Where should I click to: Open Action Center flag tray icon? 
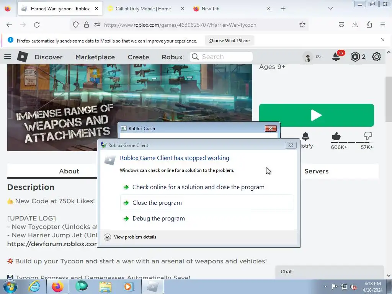(x=335, y=287)
